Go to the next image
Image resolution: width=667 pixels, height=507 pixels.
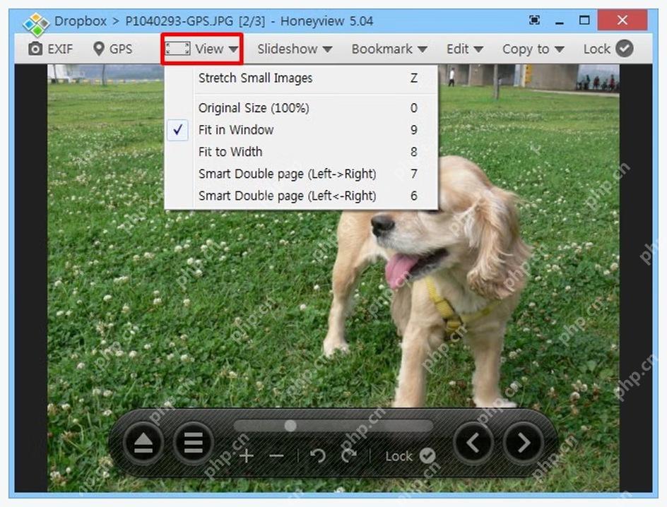(x=524, y=443)
